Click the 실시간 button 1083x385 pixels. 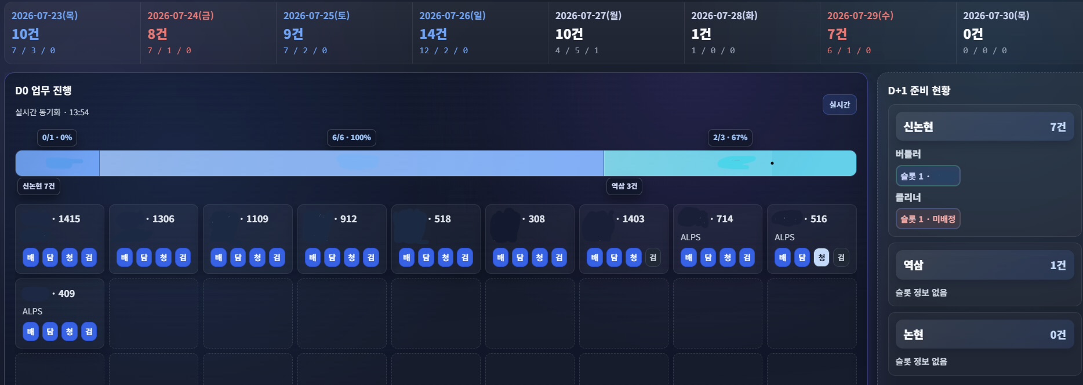tap(839, 105)
